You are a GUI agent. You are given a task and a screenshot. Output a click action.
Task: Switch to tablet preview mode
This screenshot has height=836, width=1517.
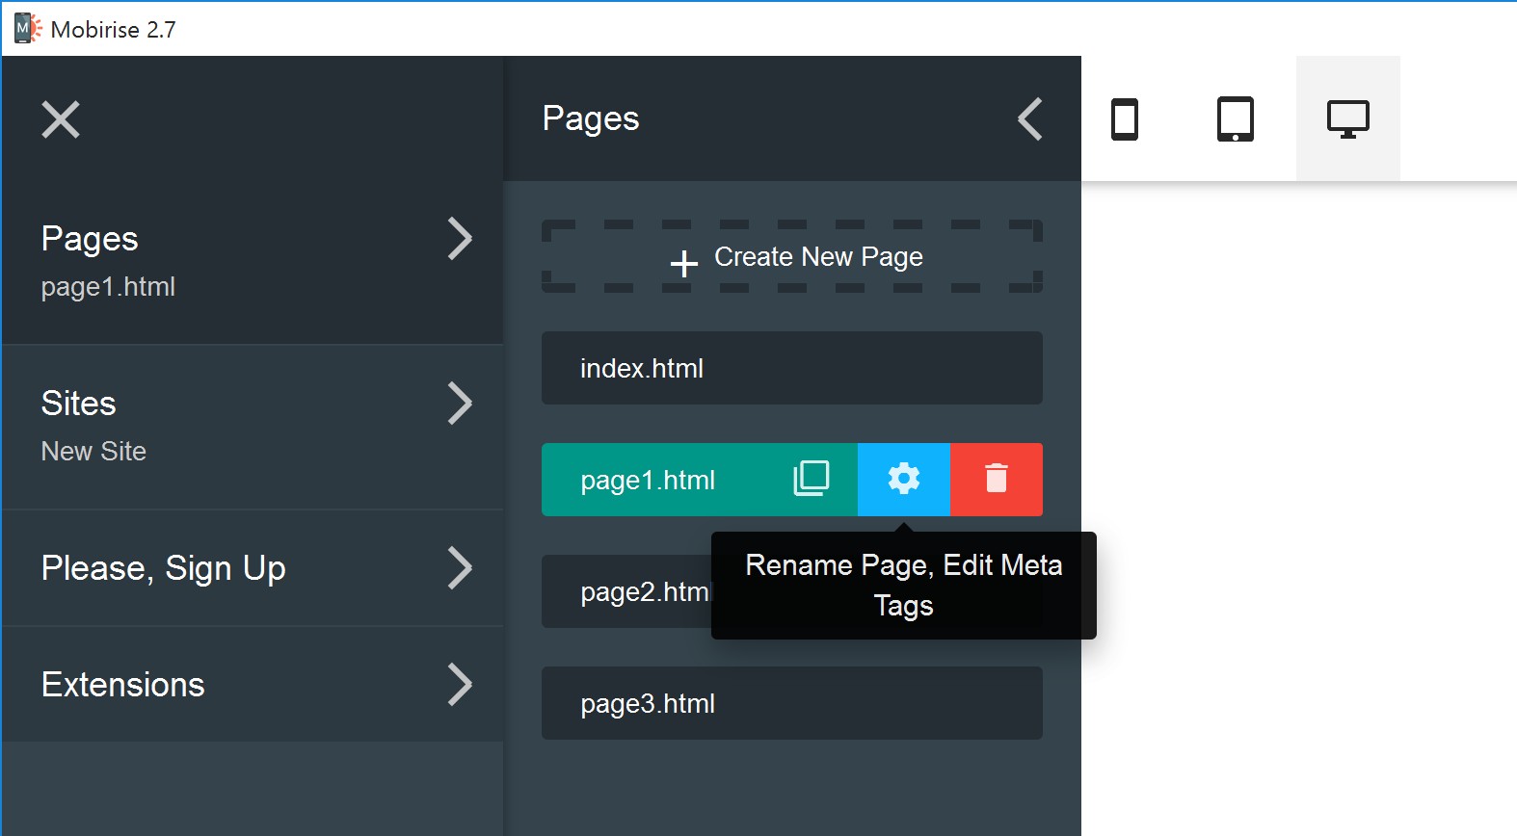pyautogui.click(x=1235, y=119)
